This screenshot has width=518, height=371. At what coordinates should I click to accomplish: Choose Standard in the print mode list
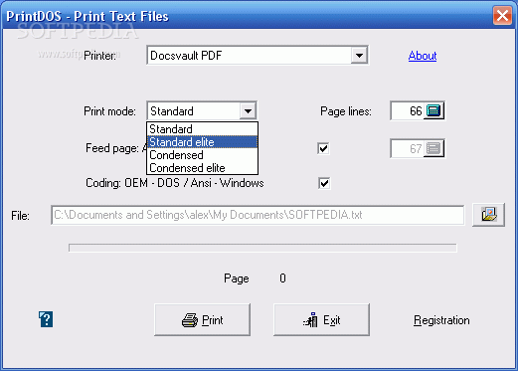coord(202,129)
